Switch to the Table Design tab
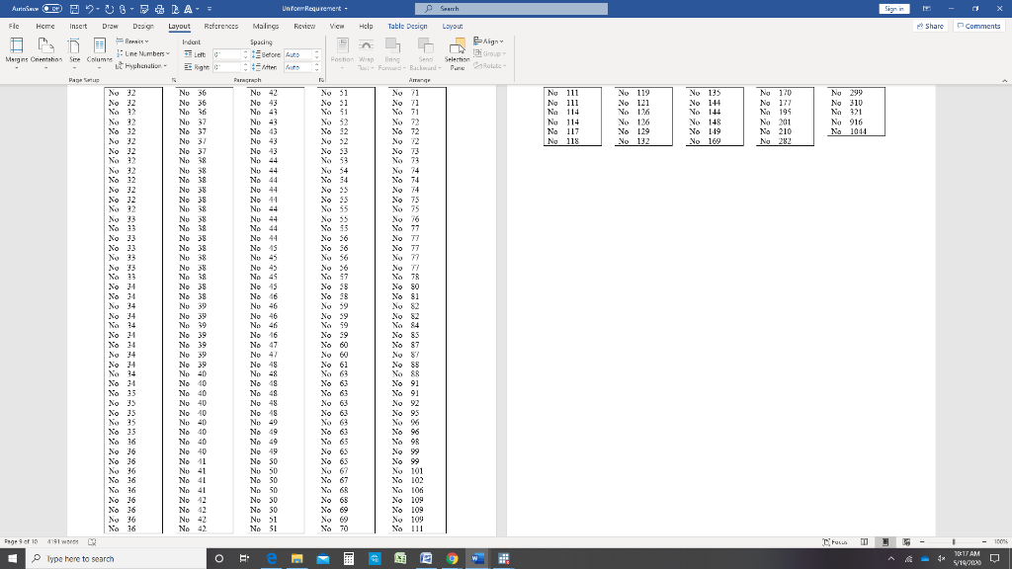1012x569 pixels. coord(407,26)
